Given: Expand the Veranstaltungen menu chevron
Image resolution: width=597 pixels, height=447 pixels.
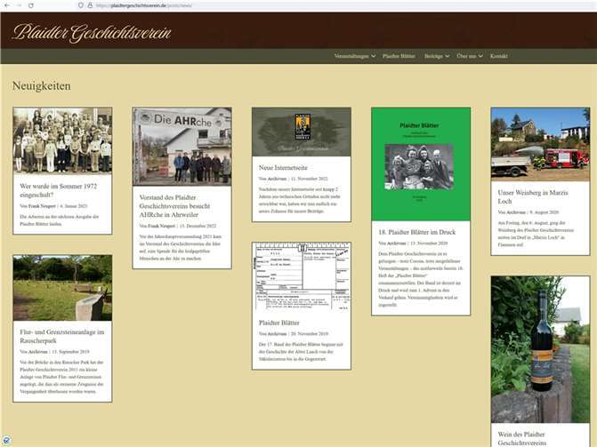Looking at the screenshot, I should [x=374, y=56].
